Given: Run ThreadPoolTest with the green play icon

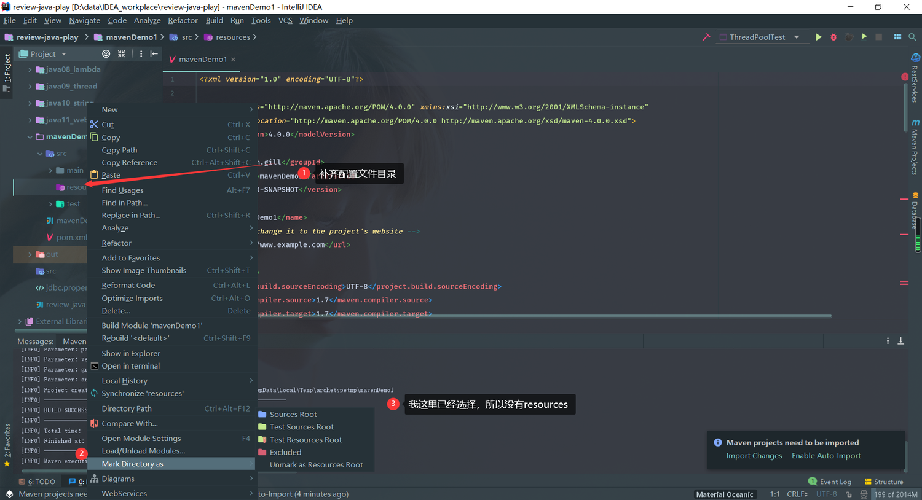Looking at the screenshot, I should click(x=818, y=37).
